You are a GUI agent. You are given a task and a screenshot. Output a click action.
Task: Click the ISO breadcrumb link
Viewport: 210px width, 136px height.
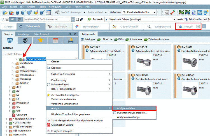click(x=120, y=39)
